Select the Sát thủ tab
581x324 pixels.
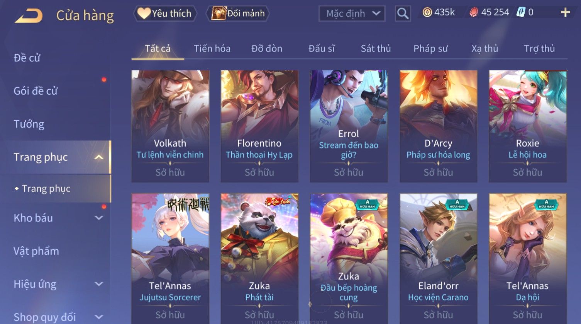coord(376,49)
